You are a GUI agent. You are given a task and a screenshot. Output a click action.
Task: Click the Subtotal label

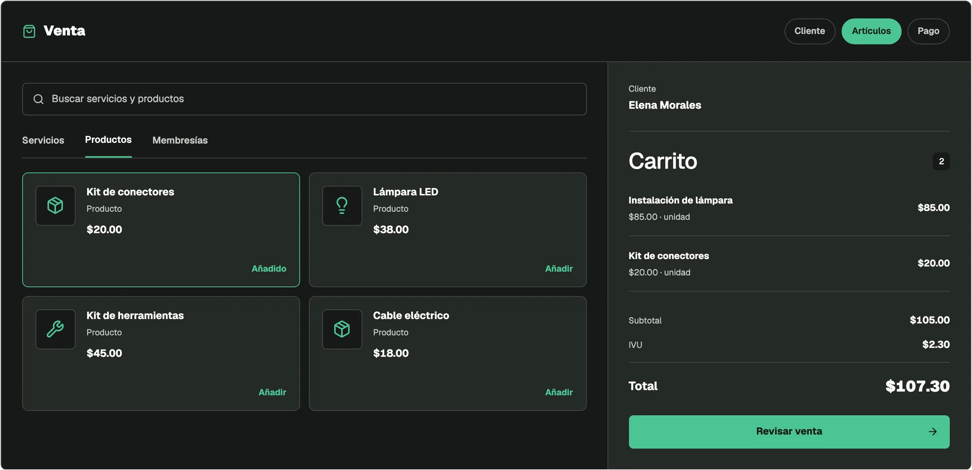pyautogui.click(x=645, y=321)
